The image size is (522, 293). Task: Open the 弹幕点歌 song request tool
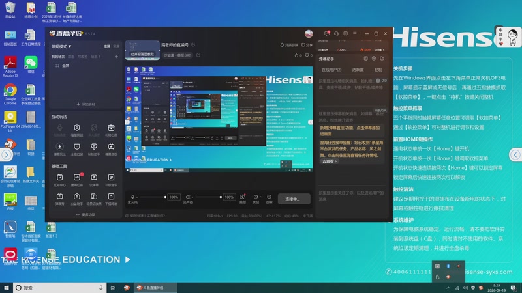111,149
